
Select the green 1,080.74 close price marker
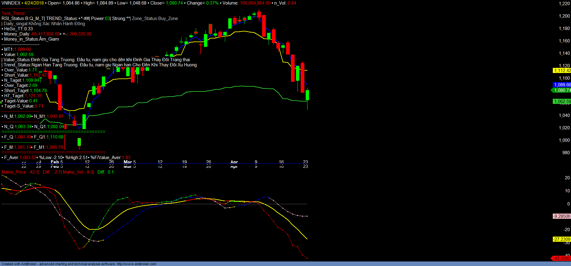562,90
